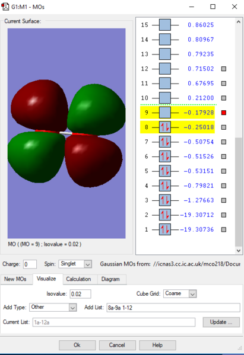Click energy value 0.80967

point(201,40)
